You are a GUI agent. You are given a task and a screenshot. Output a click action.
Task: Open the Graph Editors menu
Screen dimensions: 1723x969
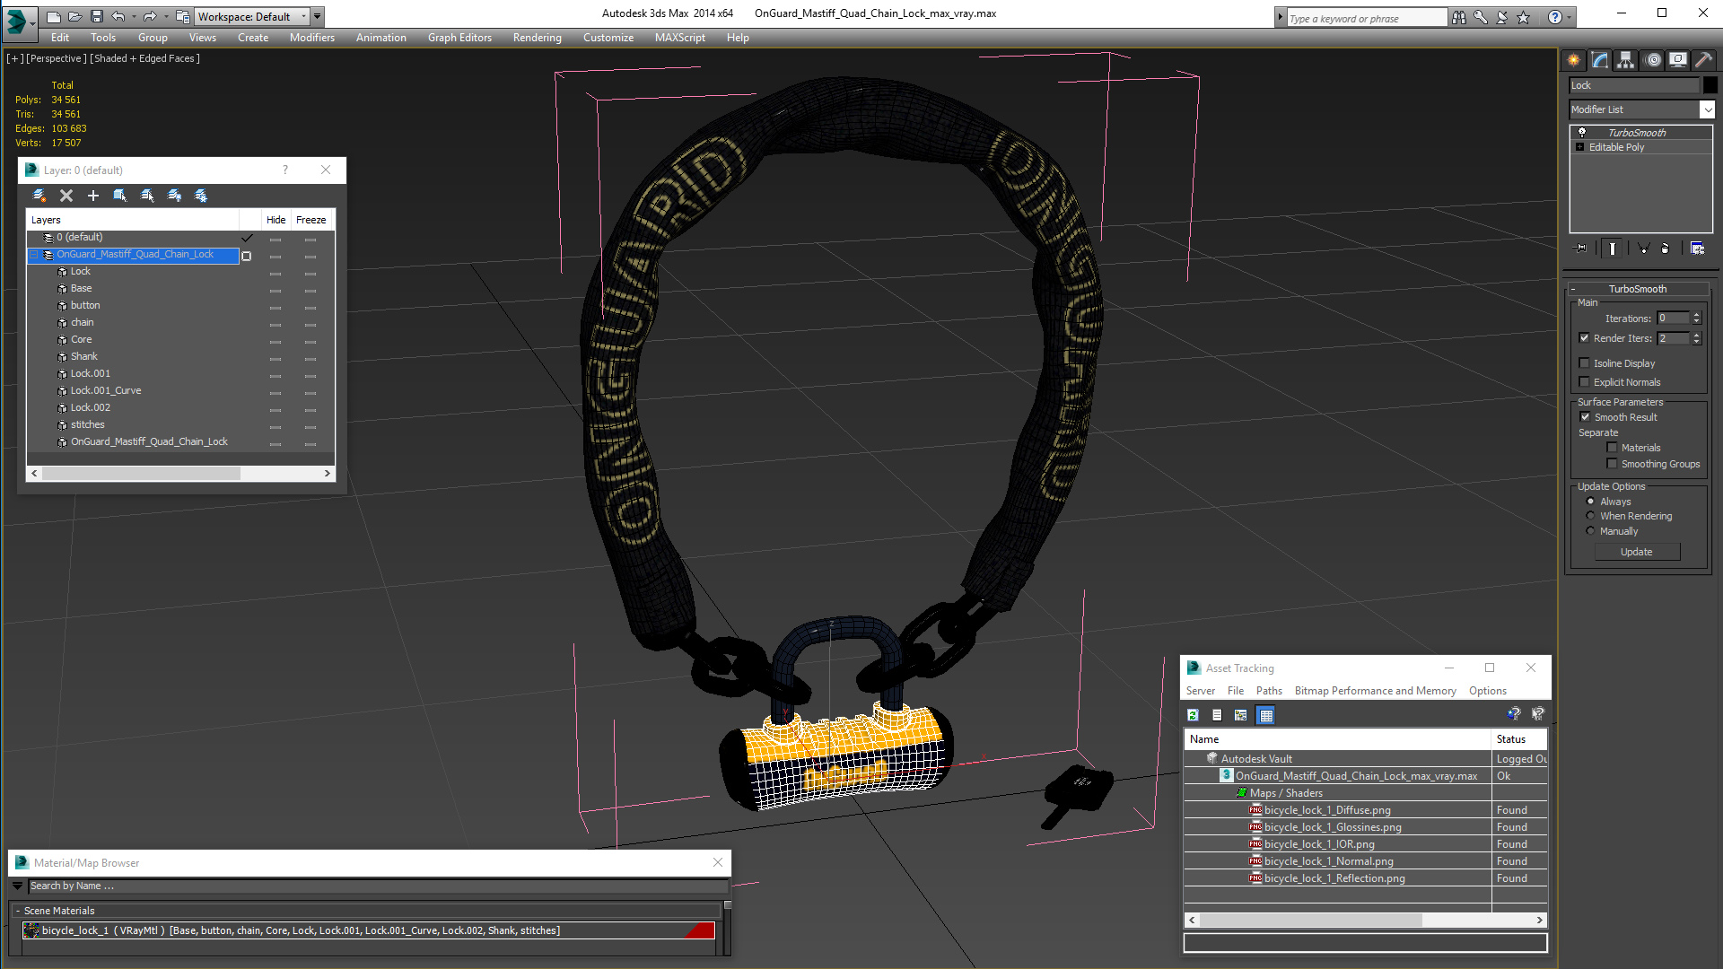click(x=459, y=38)
